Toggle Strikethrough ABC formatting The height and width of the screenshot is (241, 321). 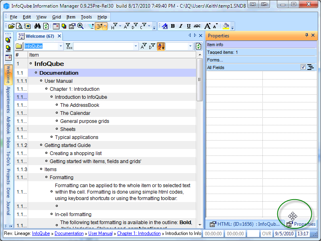pos(197,26)
